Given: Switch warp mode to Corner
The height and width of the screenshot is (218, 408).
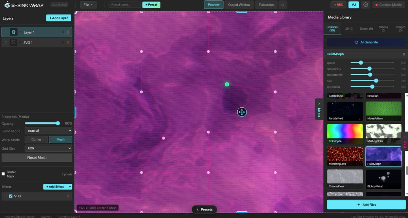Looking at the screenshot, I should click(x=36, y=140).
